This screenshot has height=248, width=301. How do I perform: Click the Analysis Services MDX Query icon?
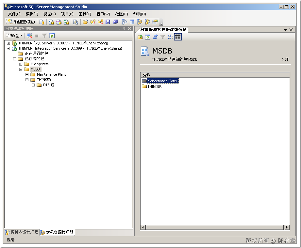click(51, 22)
